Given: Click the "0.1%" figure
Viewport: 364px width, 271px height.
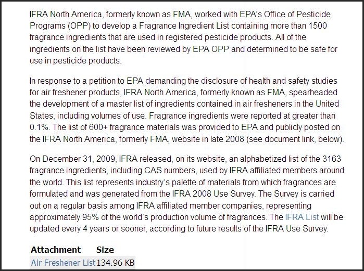Looking at the screenshot, I should coord(39,127).
